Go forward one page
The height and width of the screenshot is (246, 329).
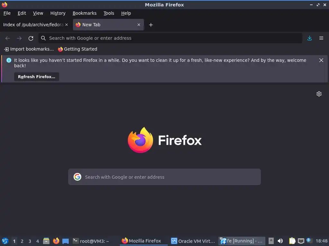19,38
